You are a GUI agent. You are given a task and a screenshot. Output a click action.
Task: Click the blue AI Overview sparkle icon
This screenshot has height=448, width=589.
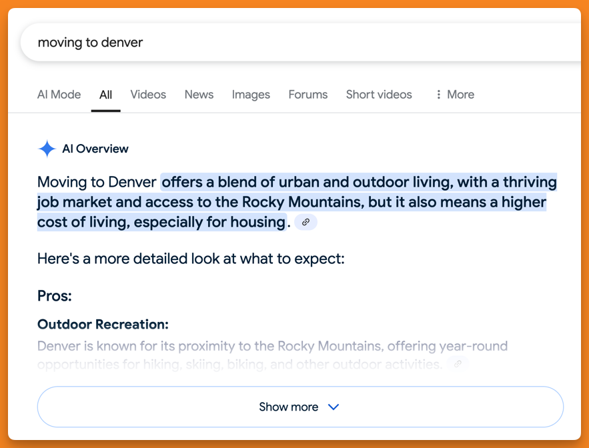coord(47,149)
